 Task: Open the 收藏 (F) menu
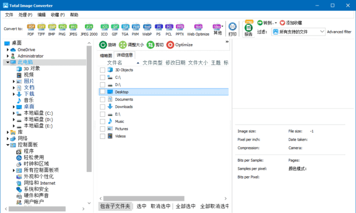coord(58,15)
